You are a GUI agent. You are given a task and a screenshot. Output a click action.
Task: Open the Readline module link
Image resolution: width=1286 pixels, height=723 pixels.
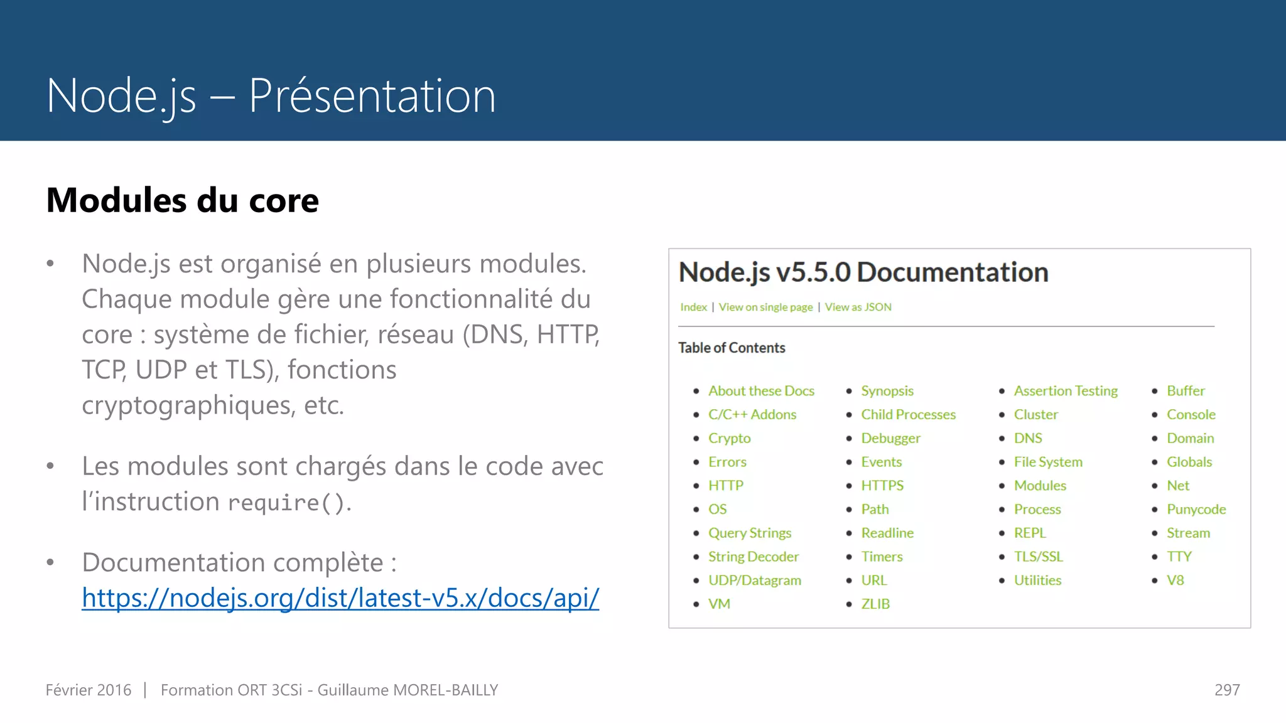[887, 533]
